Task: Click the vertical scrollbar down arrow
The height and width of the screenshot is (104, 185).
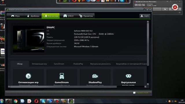Action: [x=148, y=84]
